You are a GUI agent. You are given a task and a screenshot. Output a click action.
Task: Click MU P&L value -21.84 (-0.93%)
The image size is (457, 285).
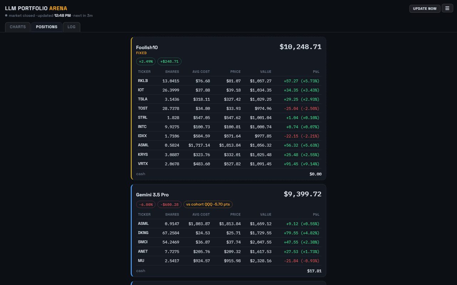coord(301,261)
